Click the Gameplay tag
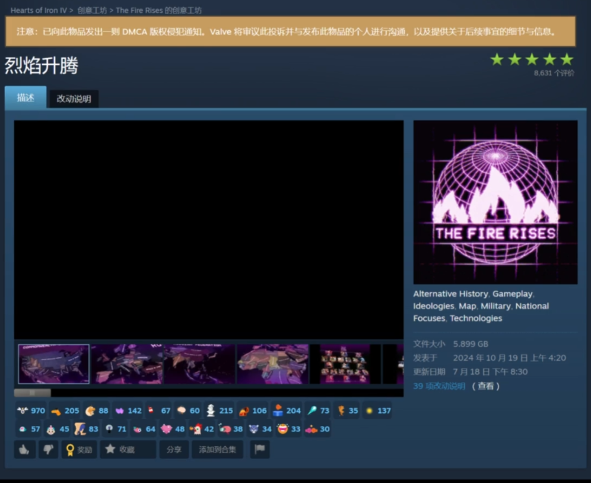This screenshot has width=591, height=483. tap(513, 294)
